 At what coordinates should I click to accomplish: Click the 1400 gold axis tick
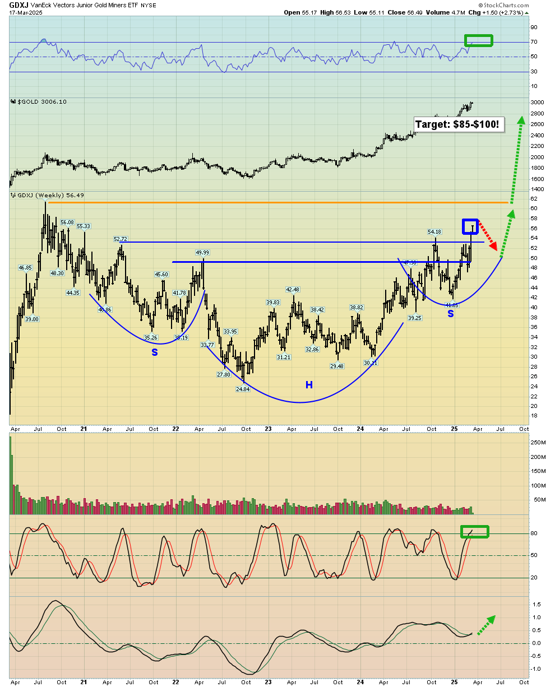[x=538, y=189]
